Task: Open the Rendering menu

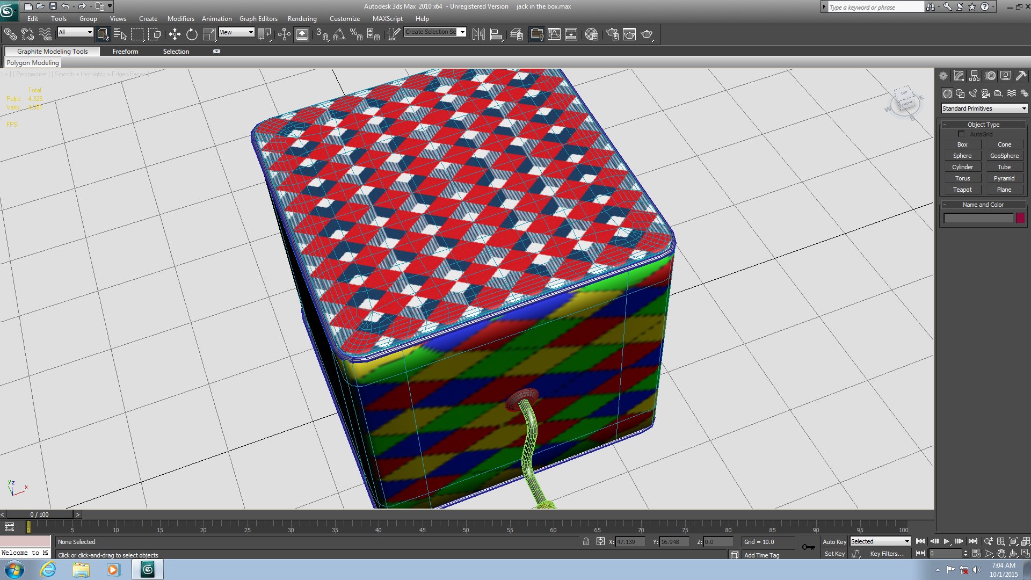Action: [302, 19]
